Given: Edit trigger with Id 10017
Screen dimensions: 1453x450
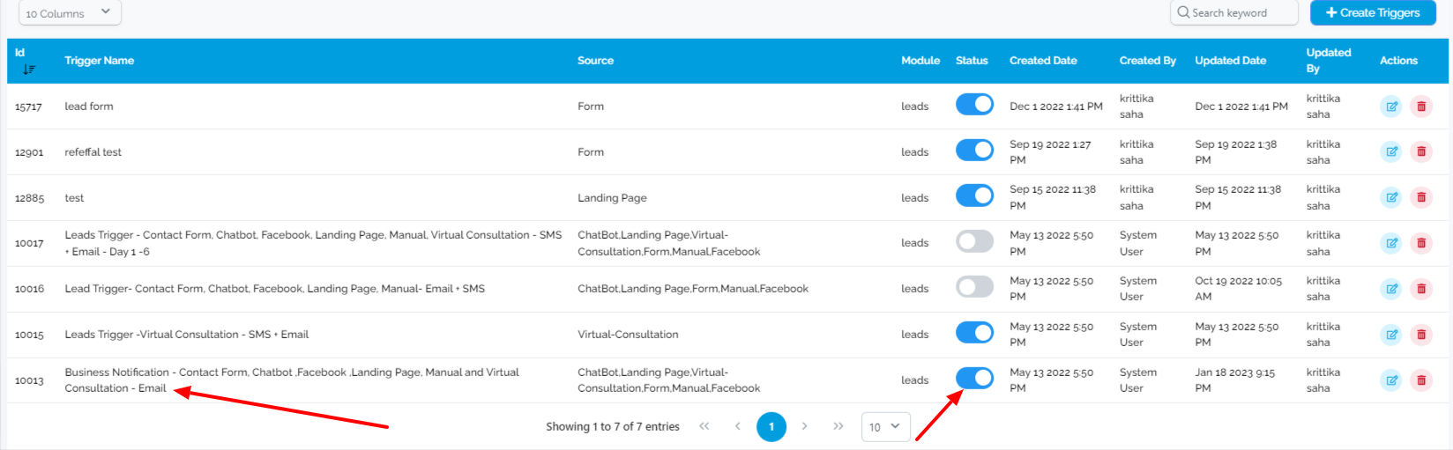Looking at the screenshot, I should pyautogui.click(x=1391, y=243).
